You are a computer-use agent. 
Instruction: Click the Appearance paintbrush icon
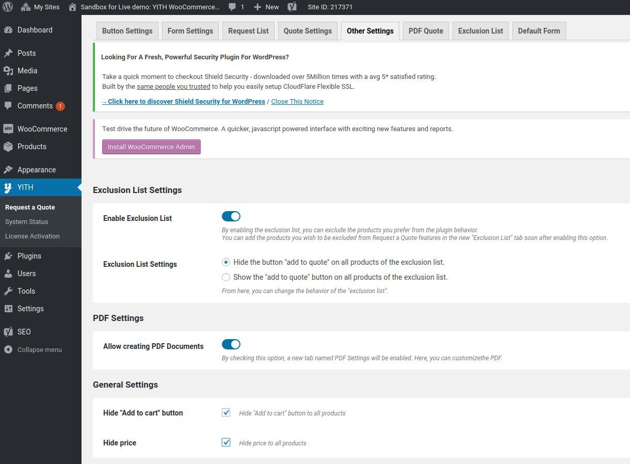pyautogui.click(x=8, y=170)
